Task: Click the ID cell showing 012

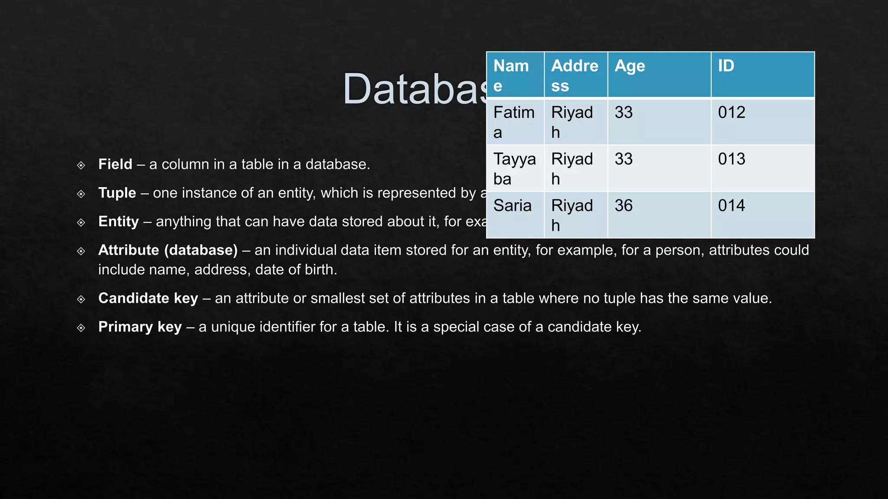Action: click(x=763, y=122)
